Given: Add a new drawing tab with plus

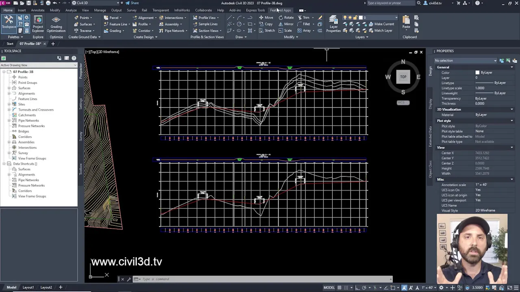Looking at the screenshot, I should [53, 43].
